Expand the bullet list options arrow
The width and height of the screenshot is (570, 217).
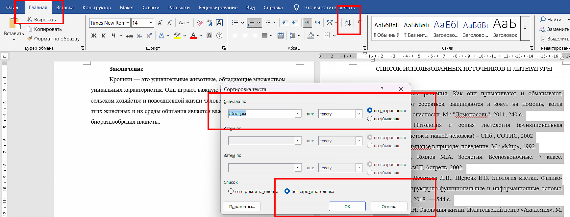pos(242,23)
